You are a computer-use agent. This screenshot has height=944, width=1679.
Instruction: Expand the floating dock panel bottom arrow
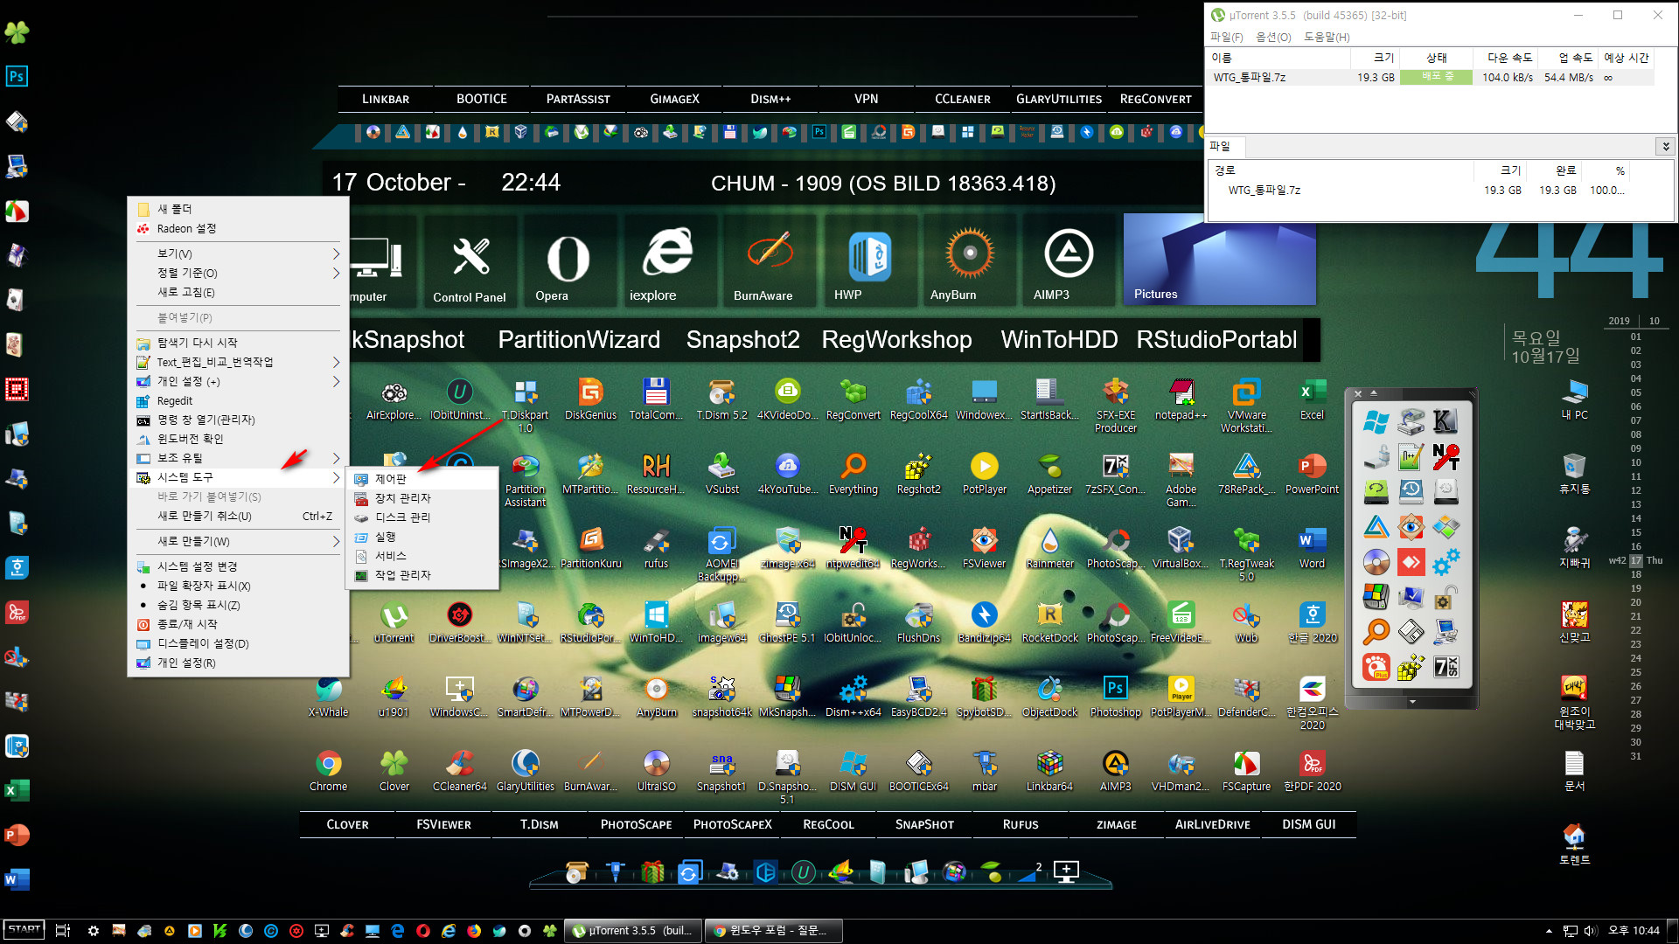tap(1412, 702)
